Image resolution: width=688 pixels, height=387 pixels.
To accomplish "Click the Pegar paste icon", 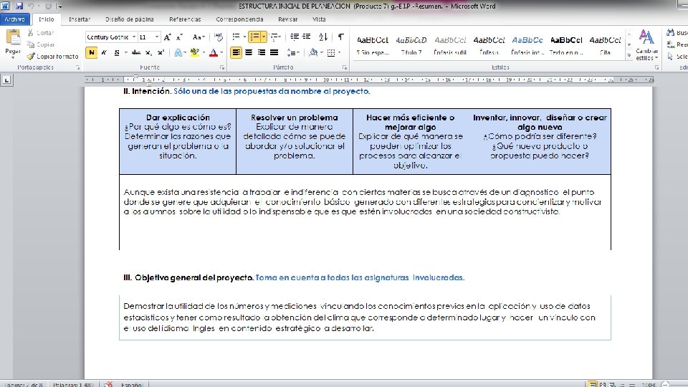I will 13,38.
